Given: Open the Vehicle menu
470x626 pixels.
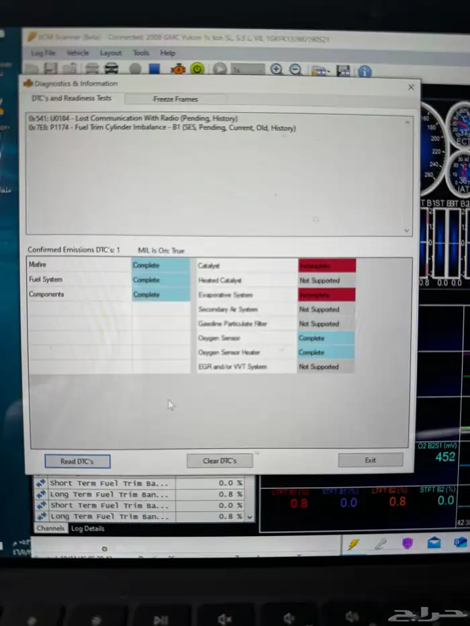Looking at the screenshot, I should pos(77,53).
